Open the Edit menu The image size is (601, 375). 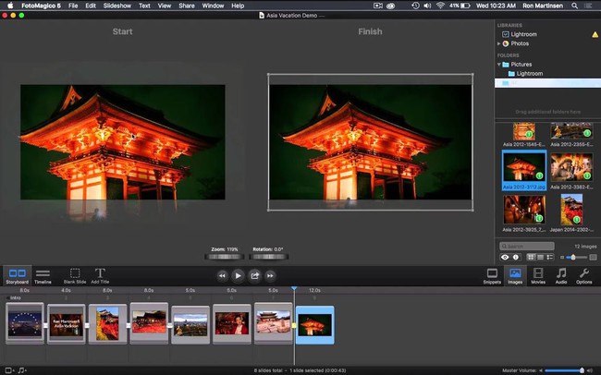[91, 6]
